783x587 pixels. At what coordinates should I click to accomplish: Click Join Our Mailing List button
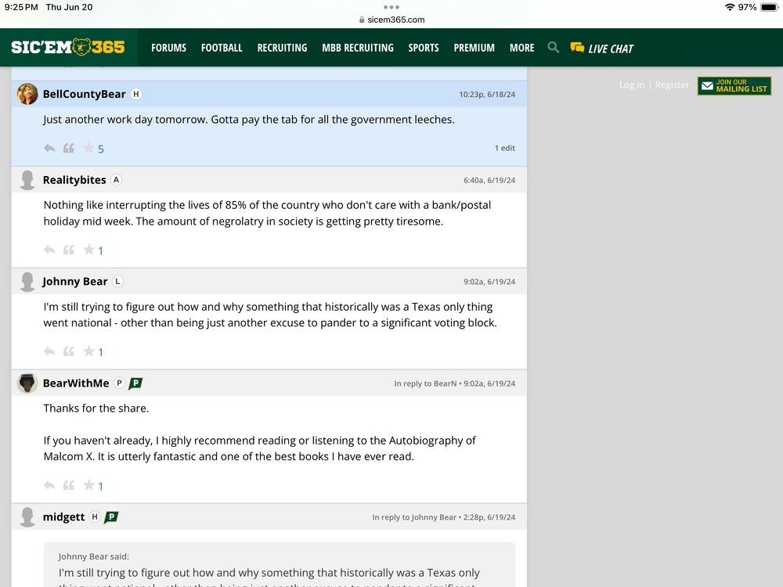pyautogui.click(x=734, y=86)
